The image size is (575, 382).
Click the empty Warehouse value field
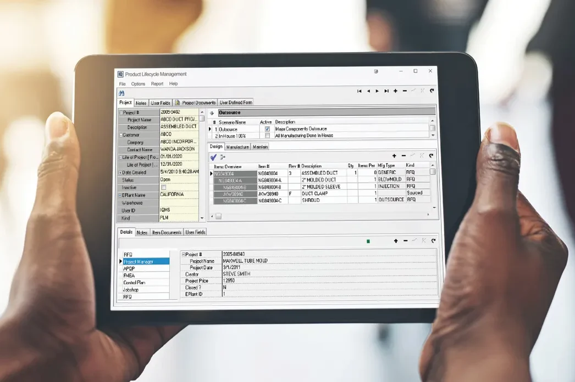coord(179,203)
